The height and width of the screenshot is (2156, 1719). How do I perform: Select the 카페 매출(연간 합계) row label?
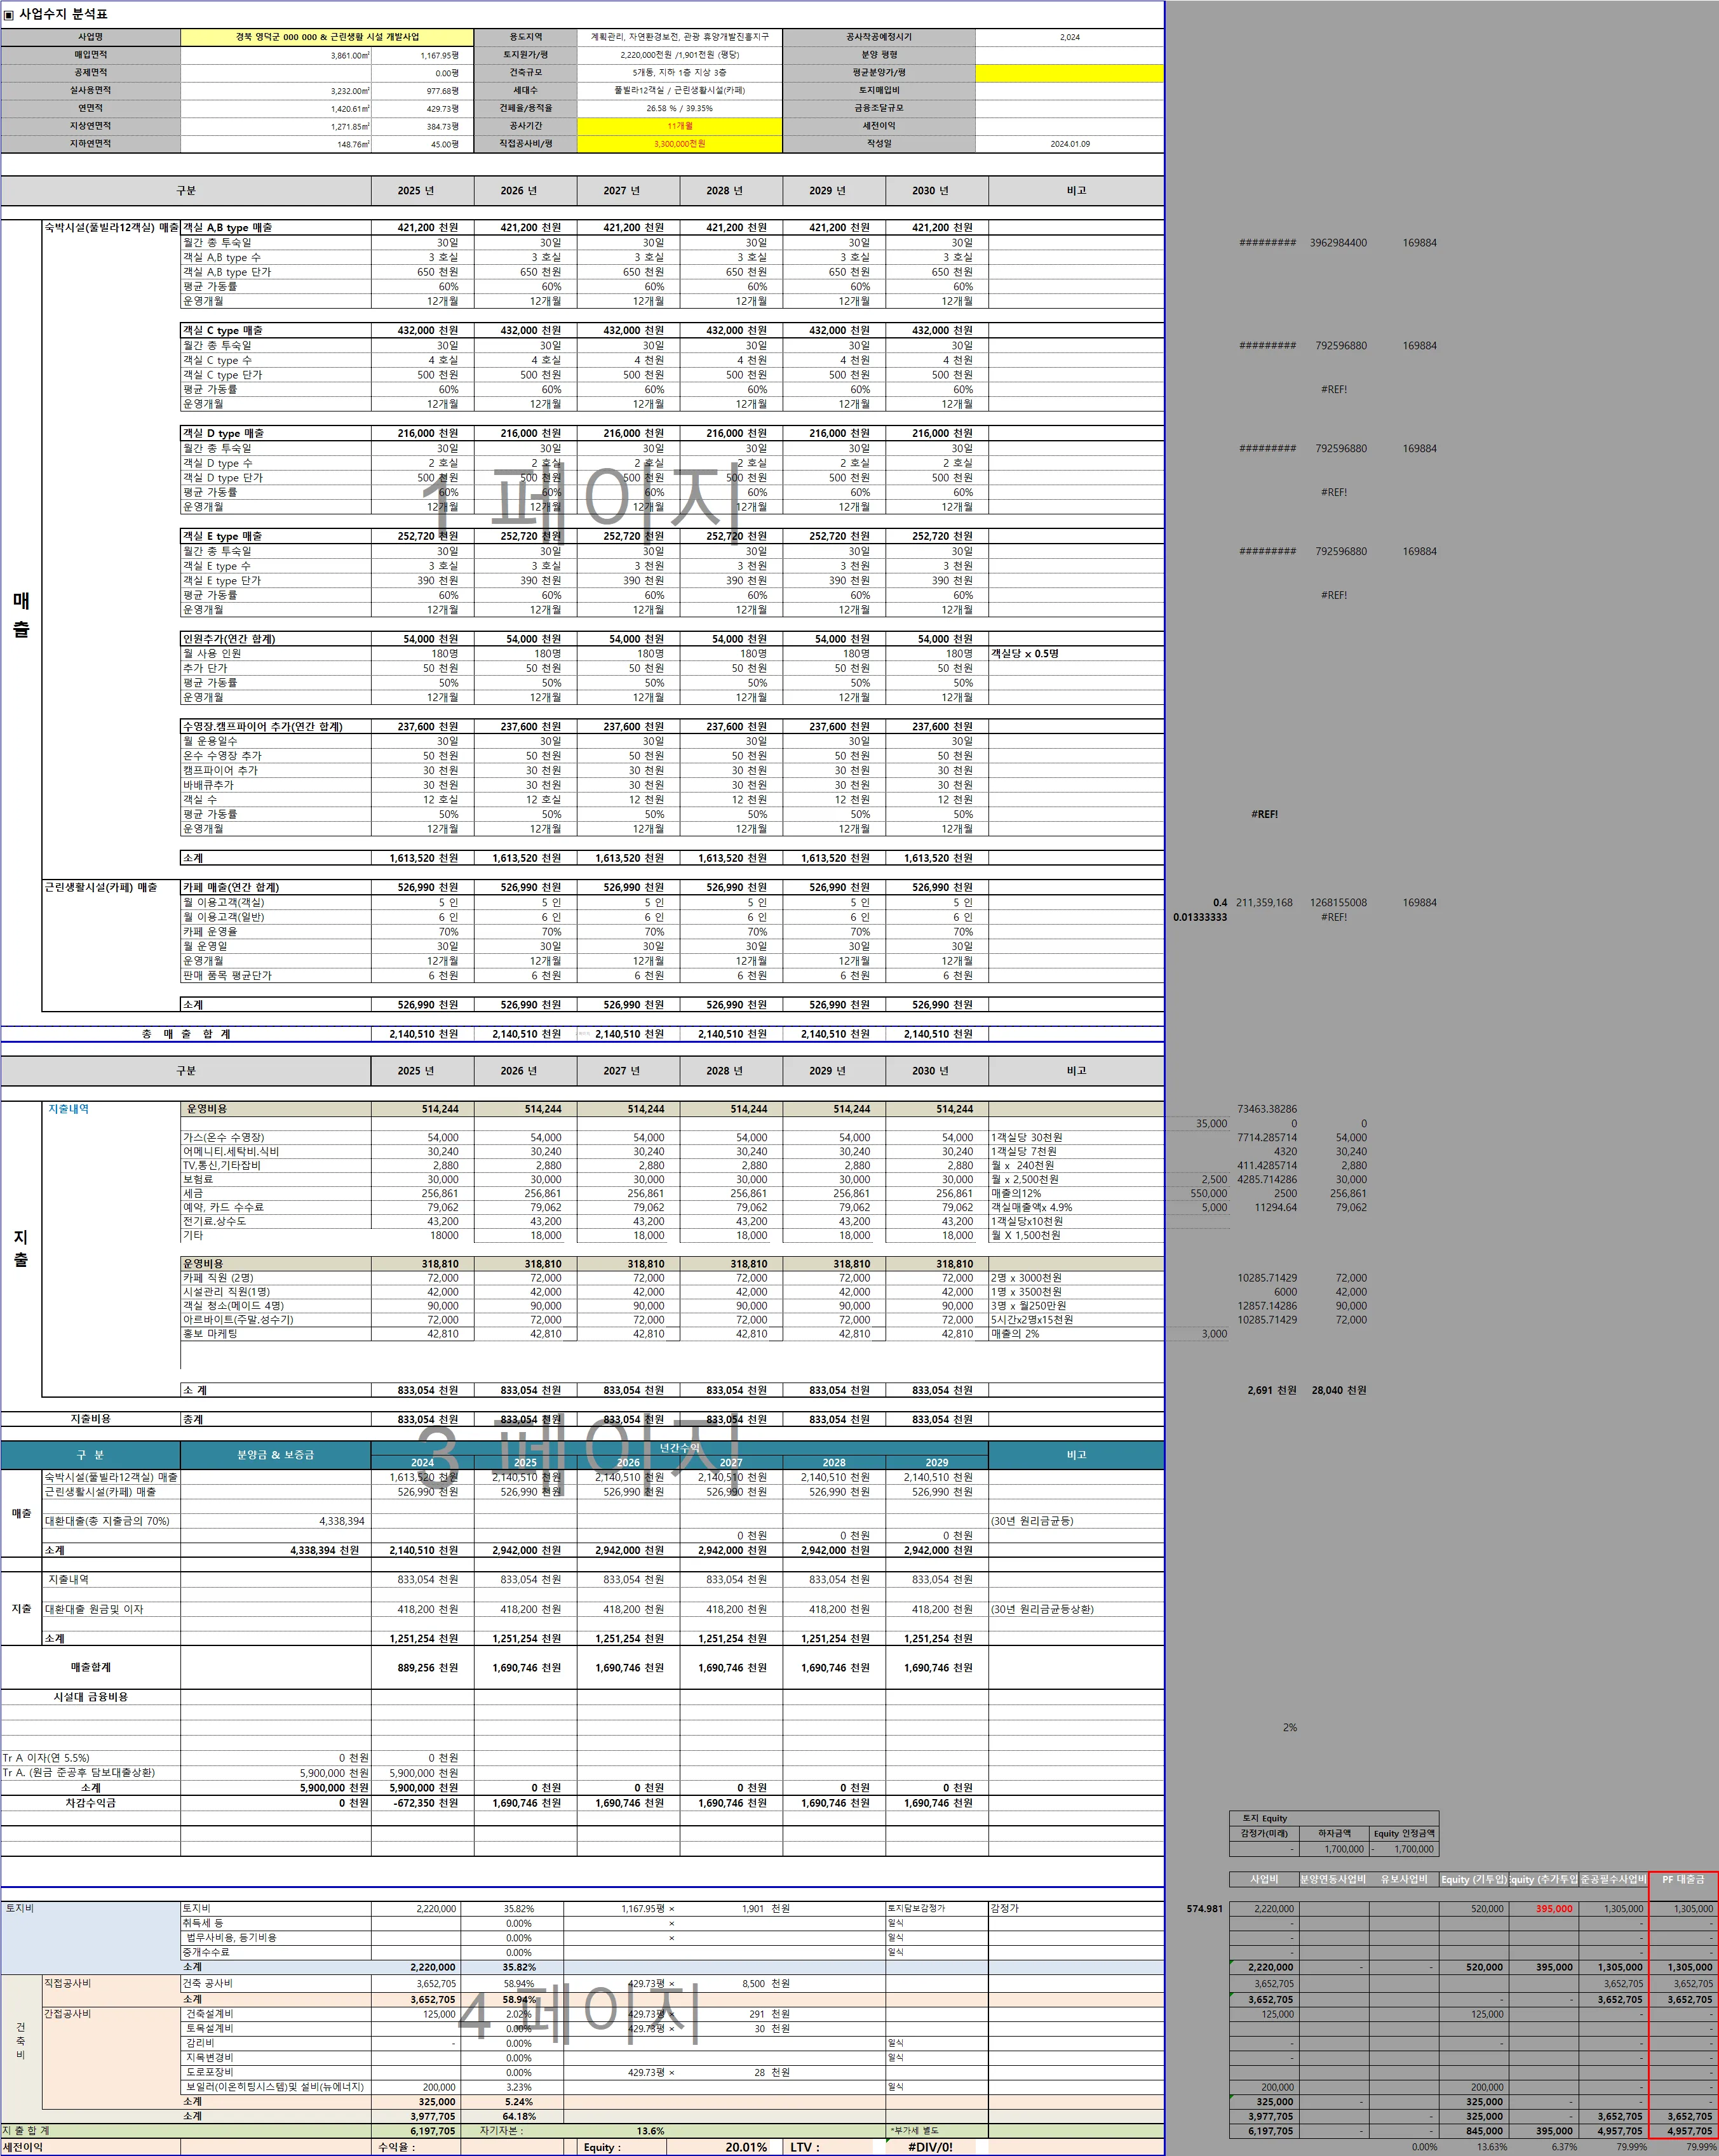pos(230,887)
